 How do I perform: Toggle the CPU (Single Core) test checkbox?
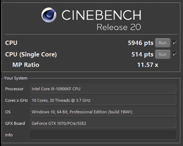pos(174,54)
